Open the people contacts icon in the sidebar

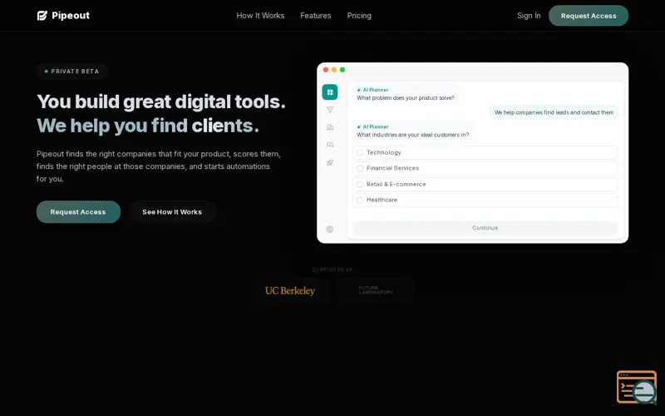pos(330,145)
